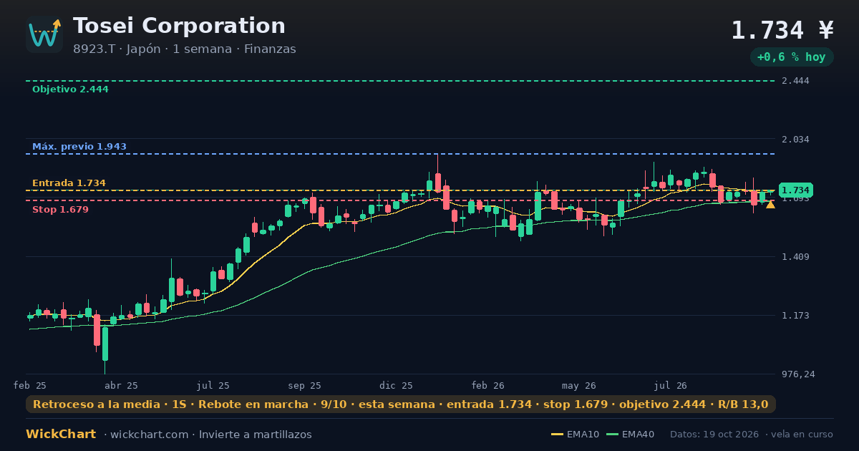Click the 'Retroceso a la media' summary banner
The image size is (859, 451).
(x=401, y=404)
